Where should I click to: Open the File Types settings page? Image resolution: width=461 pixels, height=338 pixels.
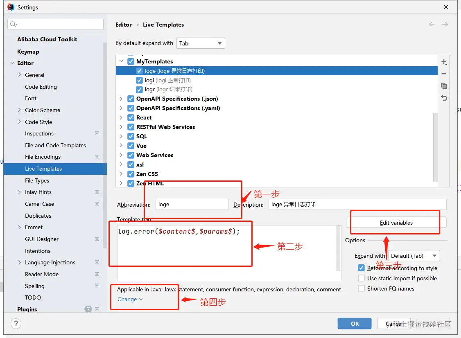click(x=37, y=180)
